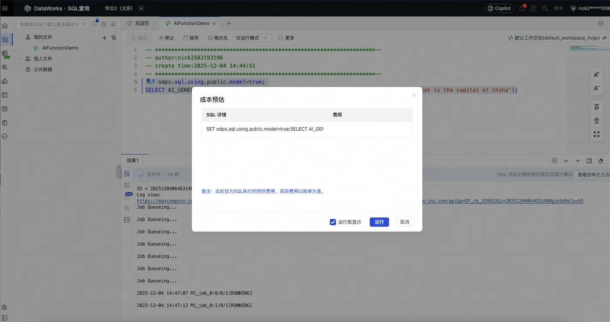Expand the 公共数据 tree node
610x322 pixels.
(20, 69)
